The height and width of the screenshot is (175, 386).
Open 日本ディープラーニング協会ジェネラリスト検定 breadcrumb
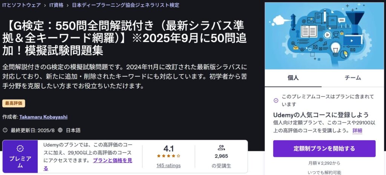click(x=126, y=5)
